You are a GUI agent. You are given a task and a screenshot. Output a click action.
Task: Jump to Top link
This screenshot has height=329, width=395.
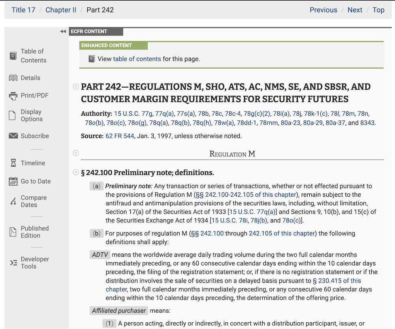(x=378, y=10)
